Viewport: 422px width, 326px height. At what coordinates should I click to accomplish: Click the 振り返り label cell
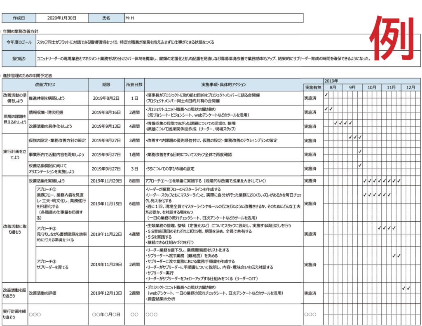tap(19, 59)
